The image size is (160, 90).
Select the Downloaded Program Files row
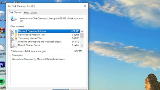click(x=45, y=35)
